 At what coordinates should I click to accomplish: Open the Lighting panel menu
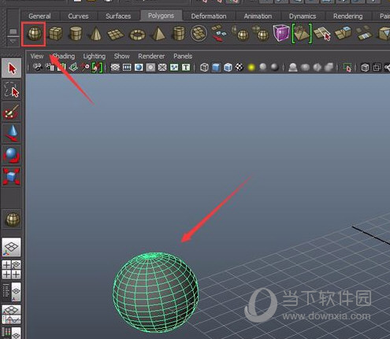pyautogui.click(x=94, y=56)
